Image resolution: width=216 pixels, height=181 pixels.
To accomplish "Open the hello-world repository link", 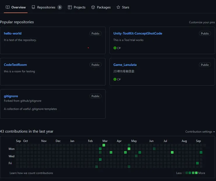I will pyautogui.click(x=13, y=33).
